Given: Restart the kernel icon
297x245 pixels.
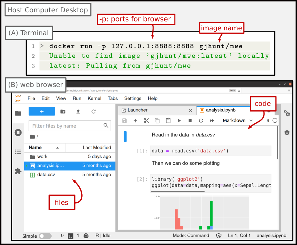Looking at the screenshot, I should [201, 121].
